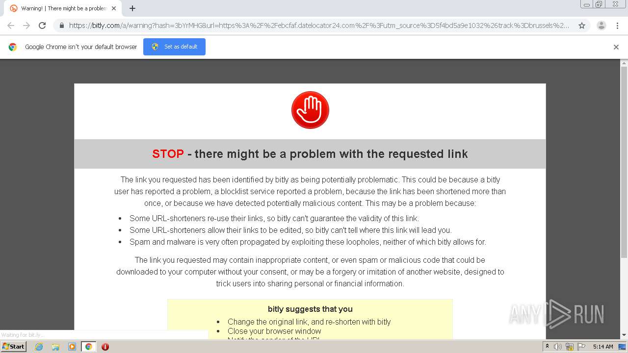Select the Warning! bitly tab
This screenshot has height=353, width=628.
point(63,8)
